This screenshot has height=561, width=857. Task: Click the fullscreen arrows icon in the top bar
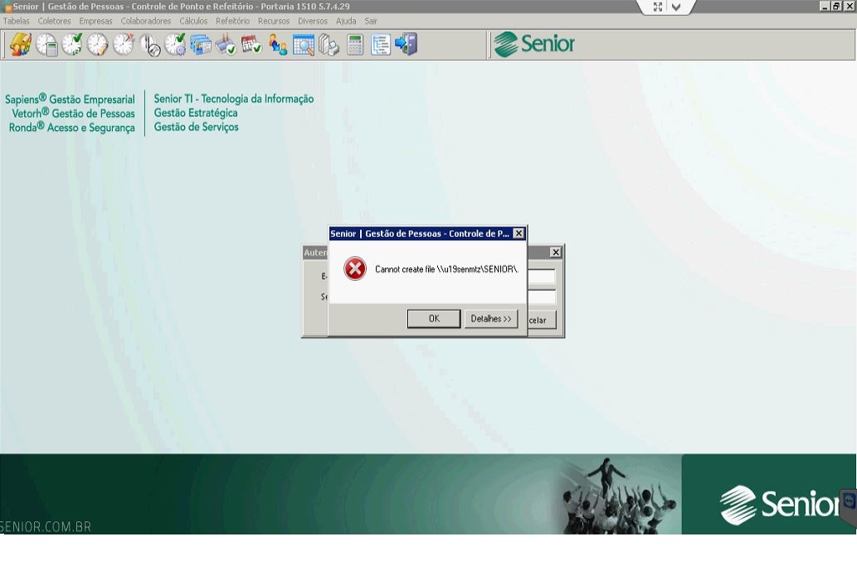[658, 7]
